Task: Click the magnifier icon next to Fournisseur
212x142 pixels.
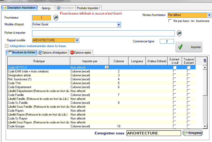Action: pos(56,18)
